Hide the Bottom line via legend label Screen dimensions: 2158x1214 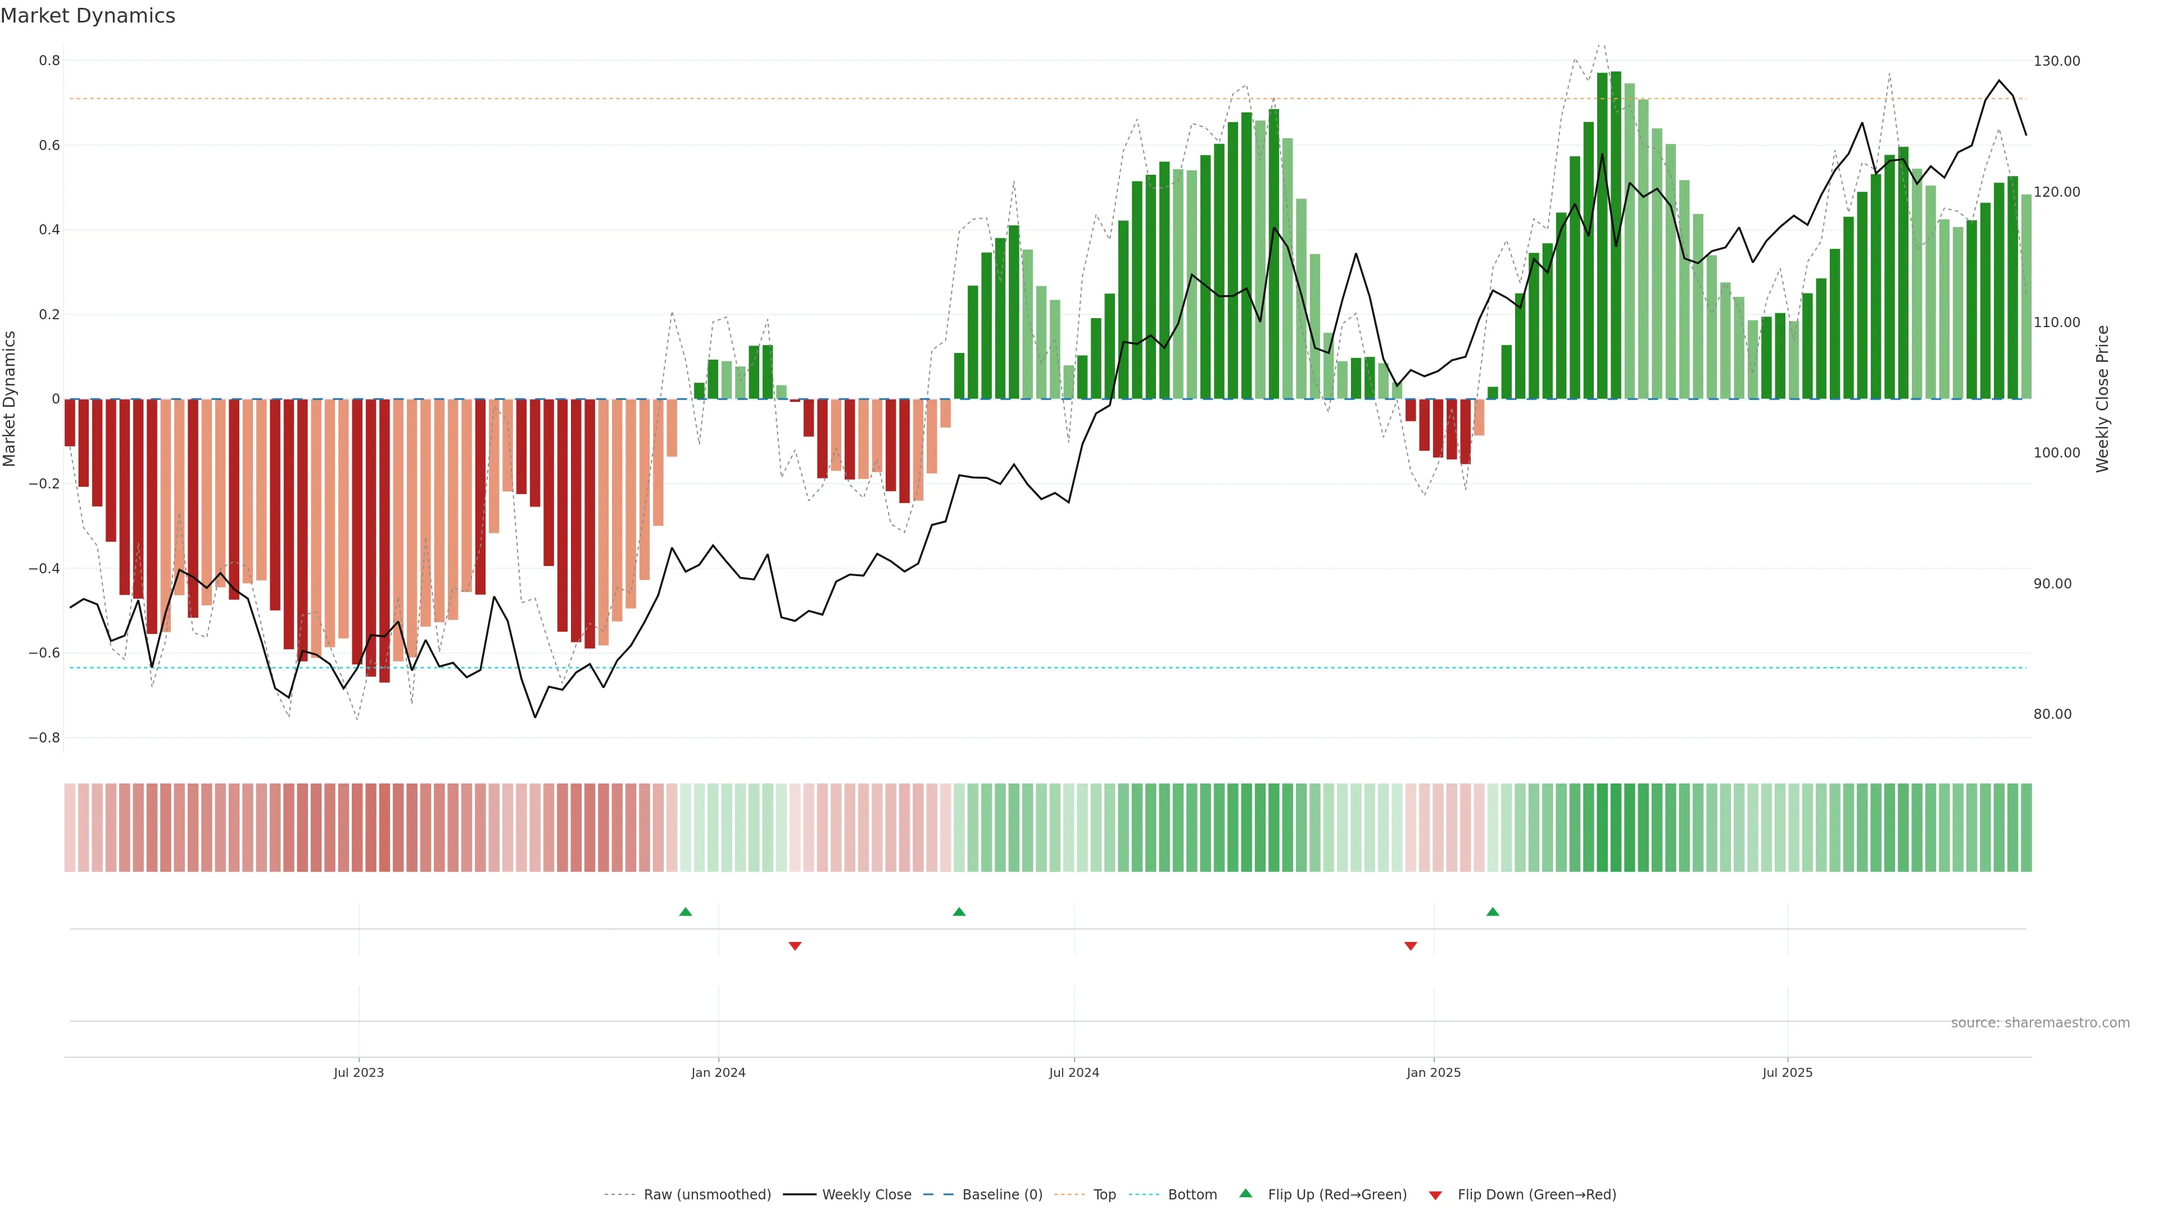tap(1192, 1195)
